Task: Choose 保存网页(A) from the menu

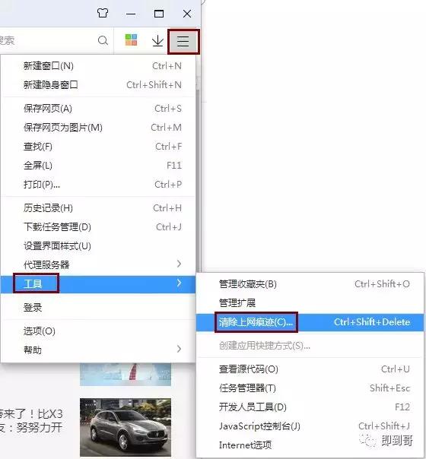Action: (98, 109)
